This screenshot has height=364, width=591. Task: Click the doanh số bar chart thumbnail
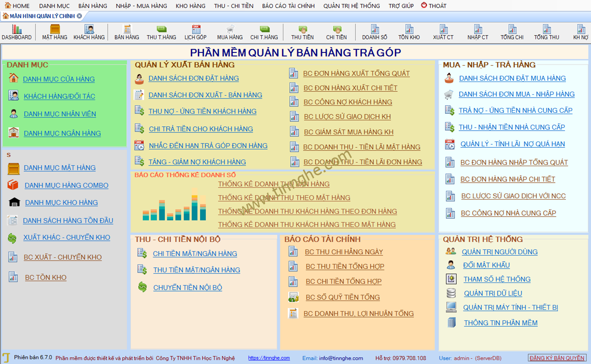click(x=175, y=204)
